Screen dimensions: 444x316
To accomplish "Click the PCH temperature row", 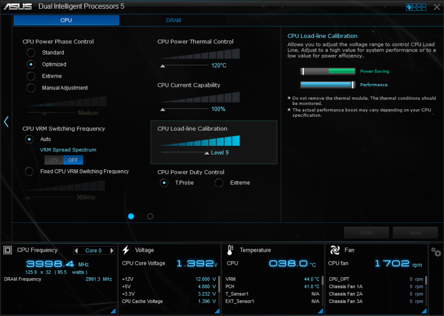I will 272,286.
